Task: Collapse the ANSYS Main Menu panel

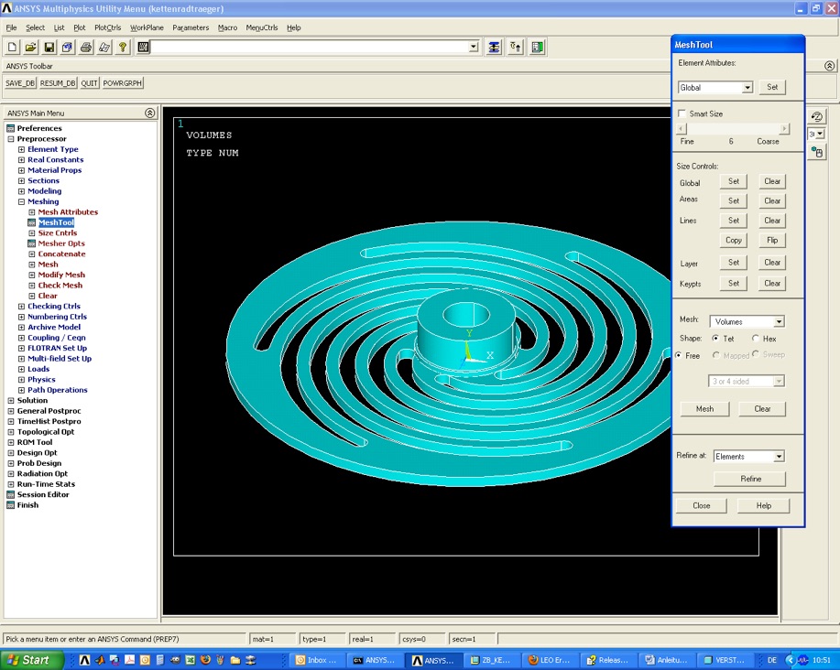Action: (150, 113)
